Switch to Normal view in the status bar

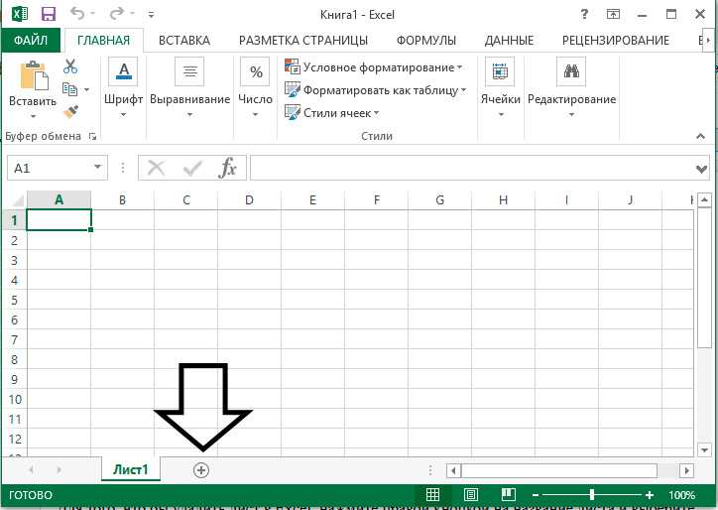(432, 495)
